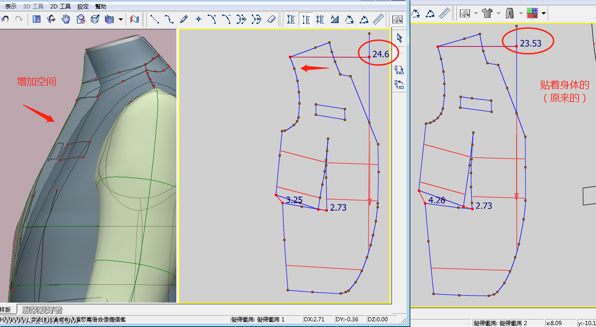Open the 2D 工具 menu
This screenshot has height=327, width=596.
pyautogui.click(x=60, y=7)
